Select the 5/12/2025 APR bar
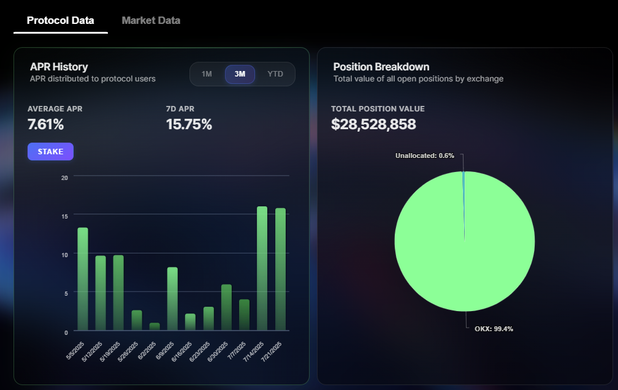The height and width of the screenshot is (390, 618). 101,293
